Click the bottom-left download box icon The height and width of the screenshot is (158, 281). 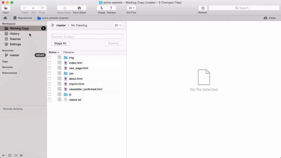point(10,155)
